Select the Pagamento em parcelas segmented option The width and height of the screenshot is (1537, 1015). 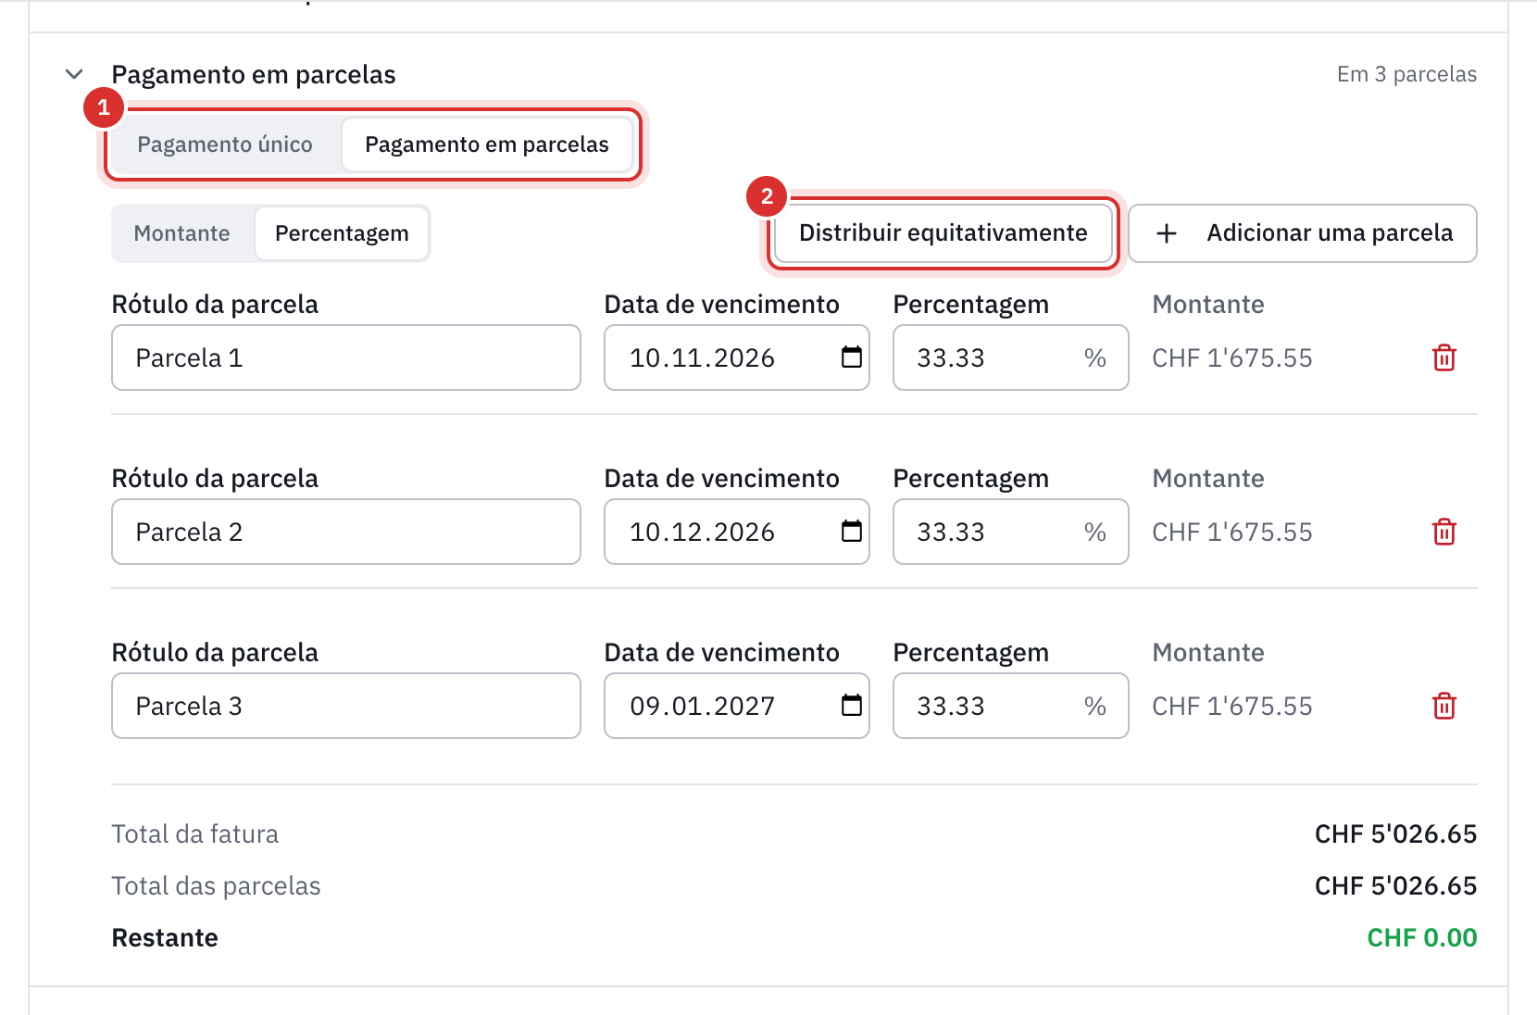[487, 144]
